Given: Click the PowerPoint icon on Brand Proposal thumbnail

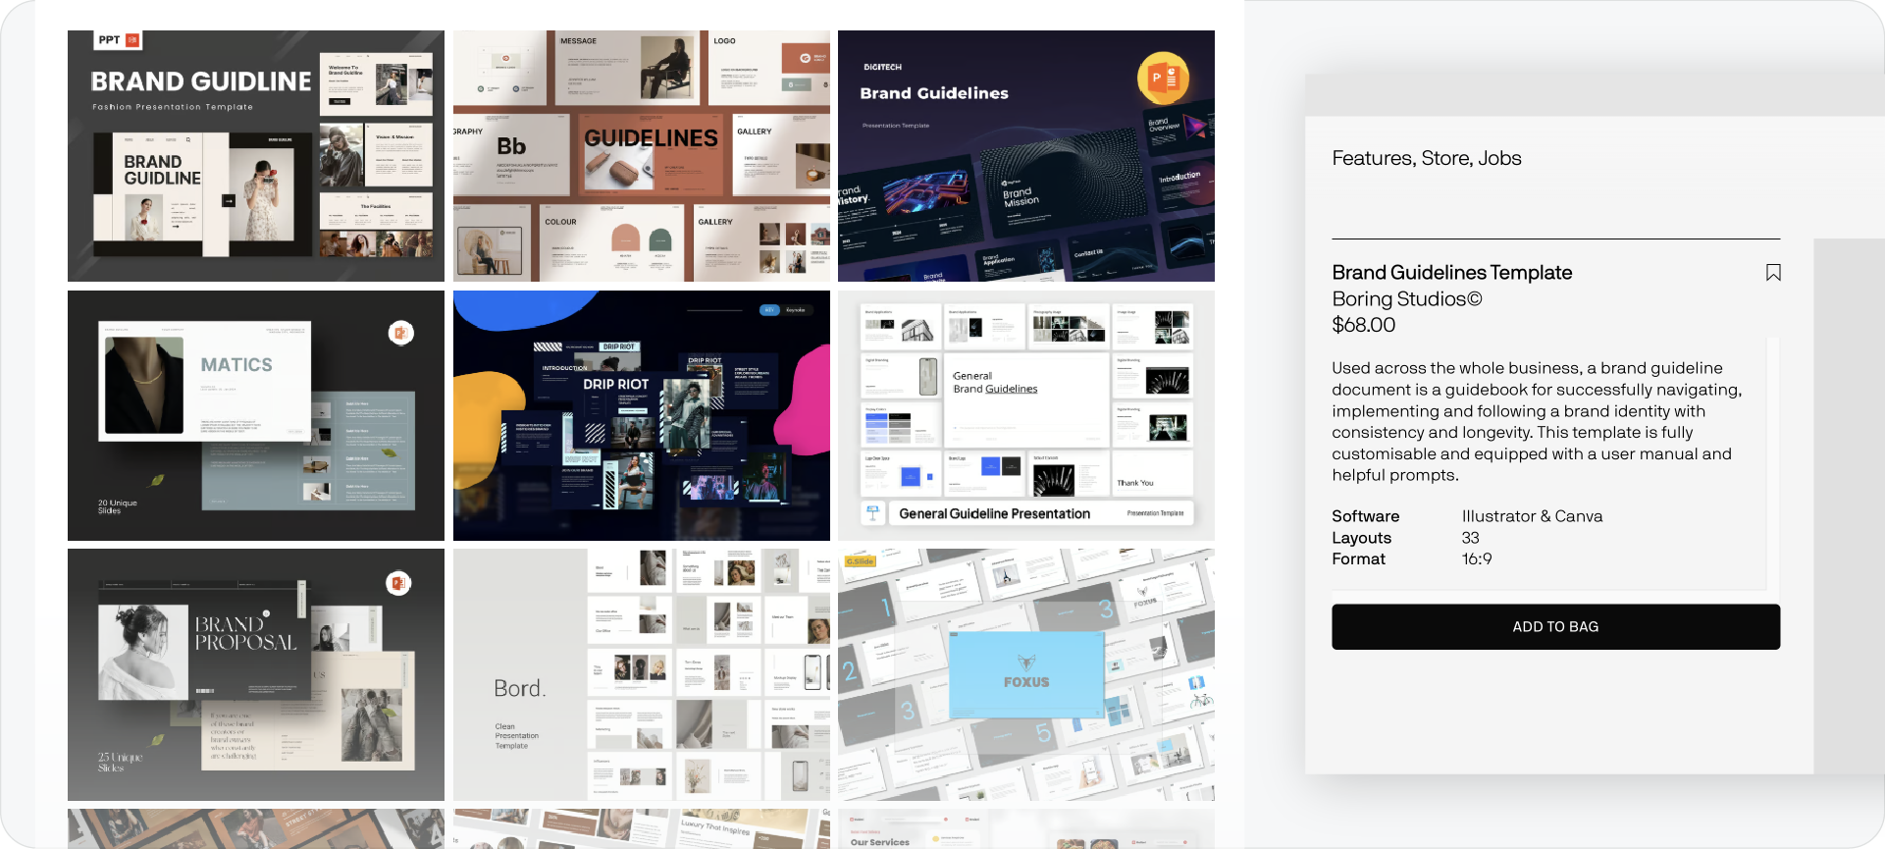Looking at the screenshot, I should 398,583.
